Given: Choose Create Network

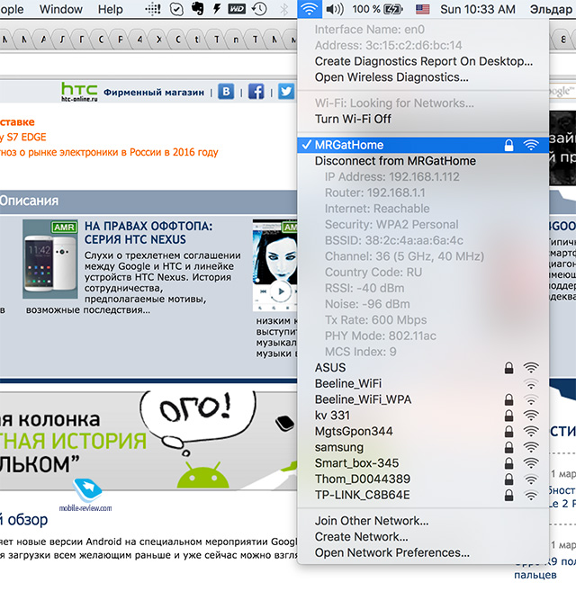Looking at the screenshot, I should (423, 537).
